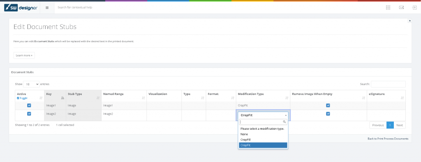Click the Image2 Key cell
Image resolution: width=421 pixels, height=162 pixels.
(55, 115)
